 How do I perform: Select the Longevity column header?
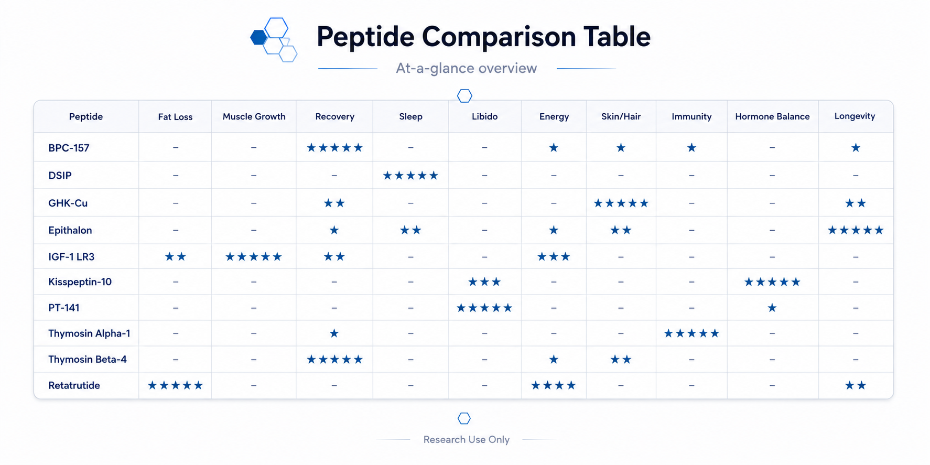pos(855,116)
